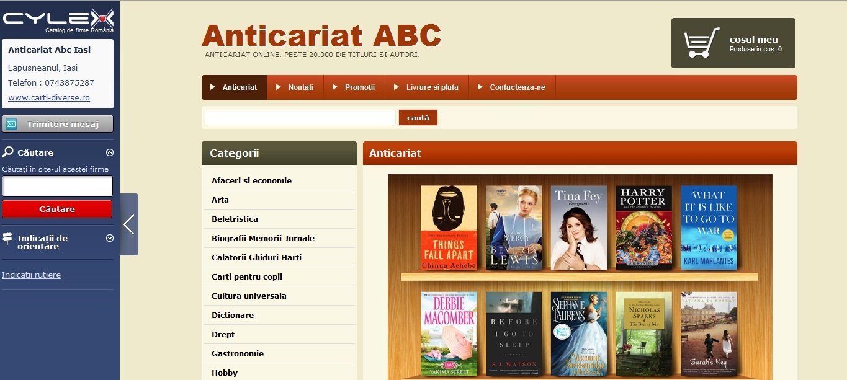Click the caută search button
Screen dimensions: 847x380
click(x=418, y=117)
